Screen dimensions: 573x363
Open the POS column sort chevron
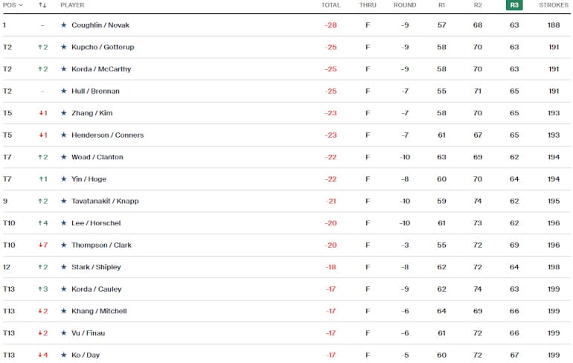(x=21, y=5)
